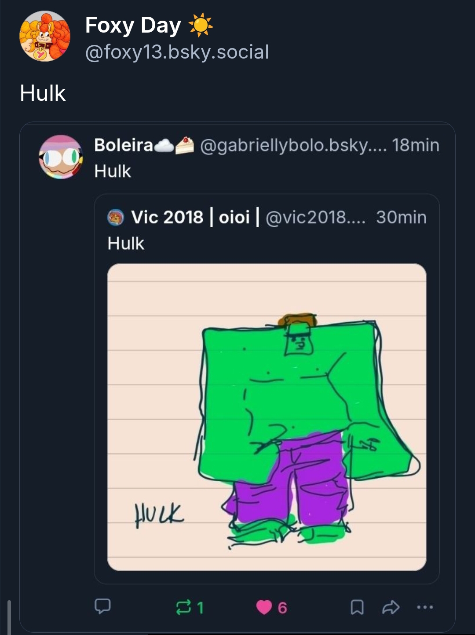
Task: Open the green Hulk drawing image
Action: pos(267,417)
